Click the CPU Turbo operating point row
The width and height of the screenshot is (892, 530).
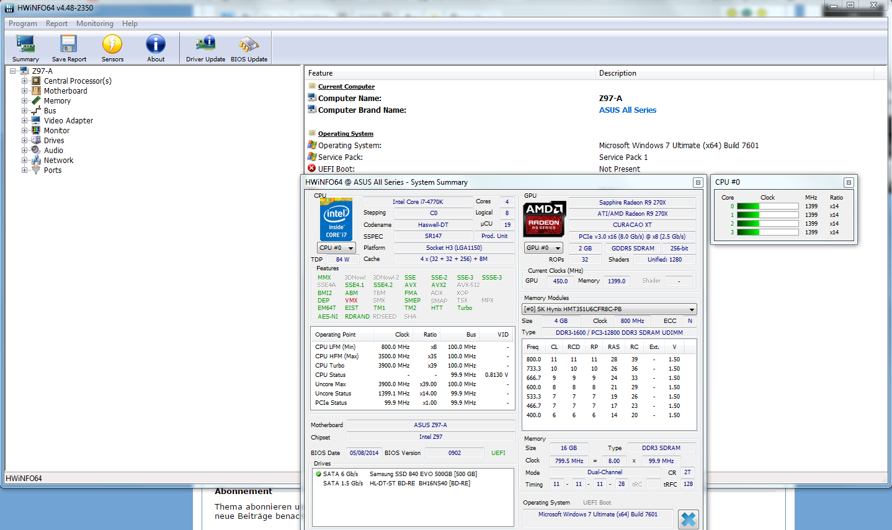[413, 365]
